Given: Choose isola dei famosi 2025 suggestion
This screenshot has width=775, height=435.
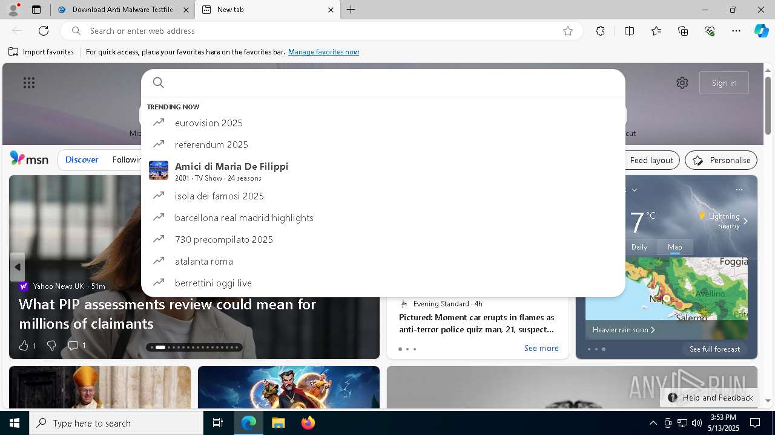Looking at the screenshot, I should pyautogui.click(x=383, y=196).
